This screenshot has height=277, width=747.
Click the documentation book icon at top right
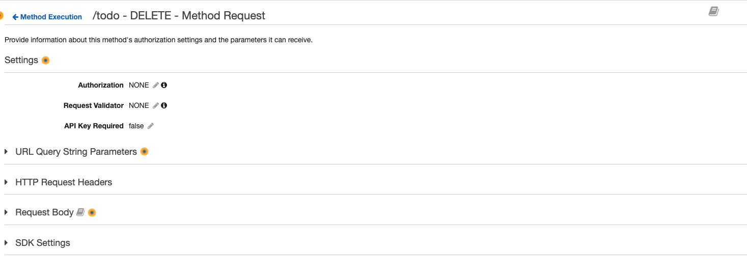713,12
